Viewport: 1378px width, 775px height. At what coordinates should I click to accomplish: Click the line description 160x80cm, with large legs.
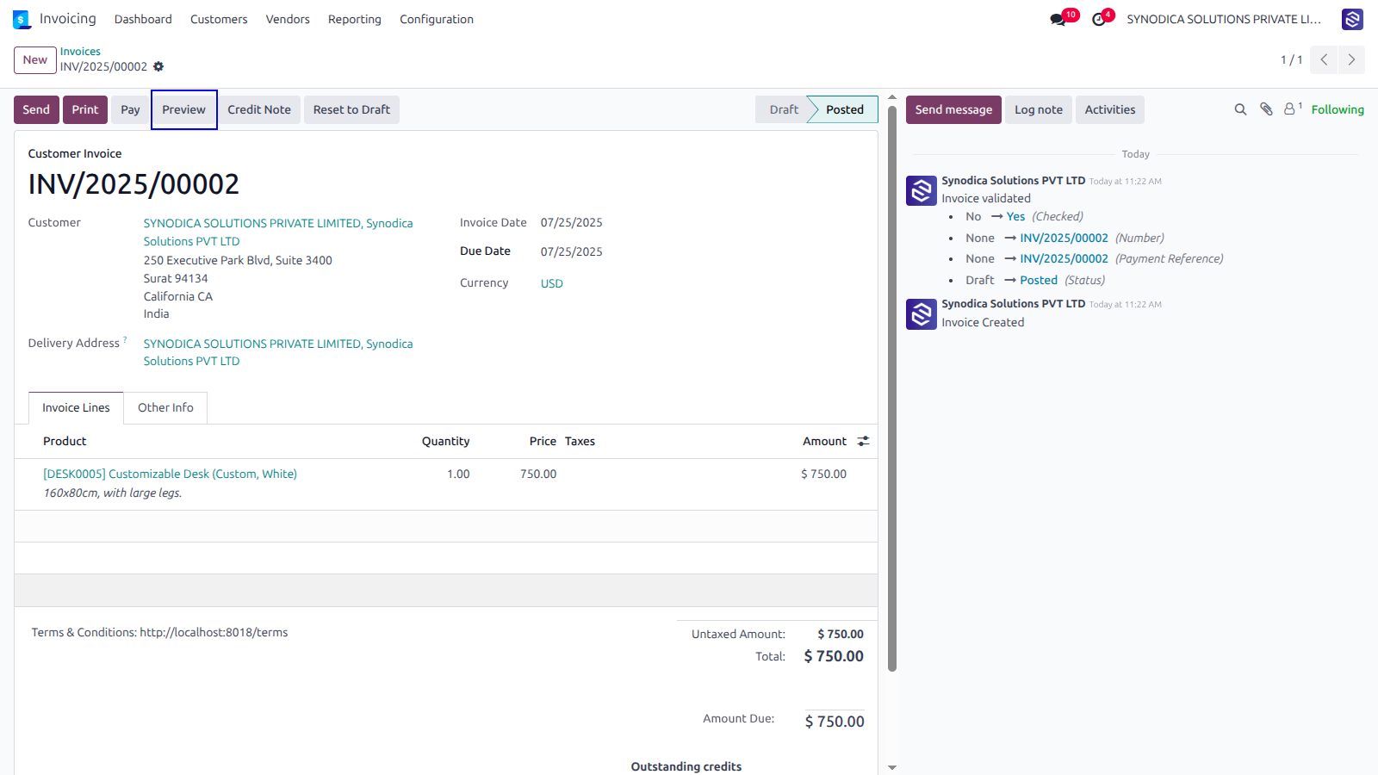pyautogui.click(x=113, y=493)
